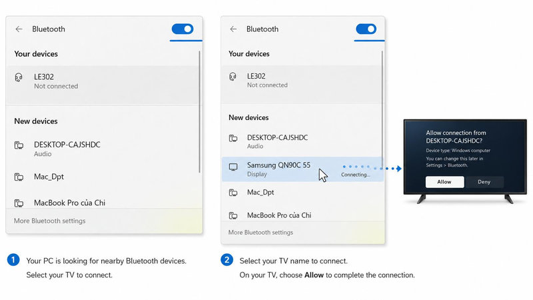Select LE302 device name in left panel
Image resolution: width=533 pixels, height=300 pixels.
coord(44,77)
